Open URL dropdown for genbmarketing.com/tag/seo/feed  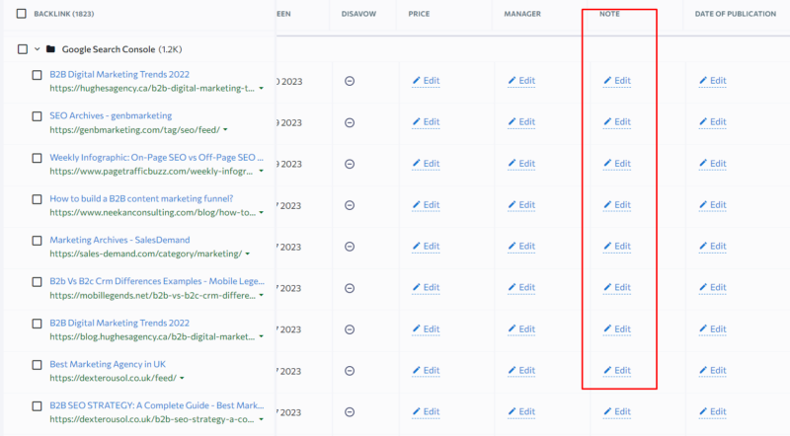point(225,130)
